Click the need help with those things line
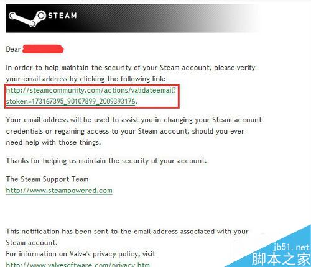Image resolution: width=311 pixels, height=267 pixels. [53, 142]
